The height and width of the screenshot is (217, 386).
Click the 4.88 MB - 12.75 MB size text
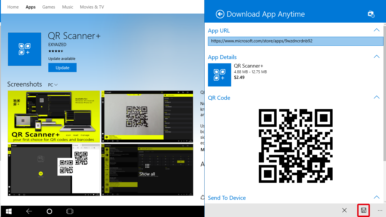click(x=250, y=72)
